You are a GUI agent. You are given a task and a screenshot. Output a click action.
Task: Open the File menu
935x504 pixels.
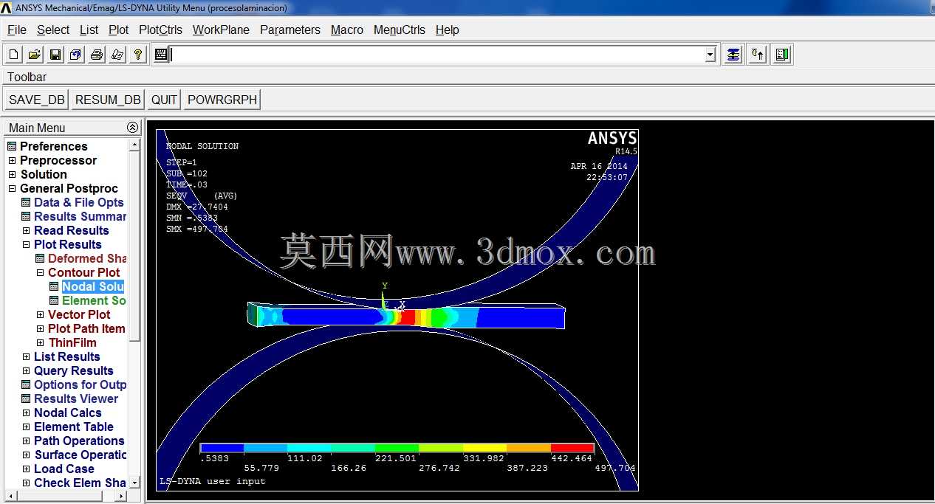[x=16, y=30]
